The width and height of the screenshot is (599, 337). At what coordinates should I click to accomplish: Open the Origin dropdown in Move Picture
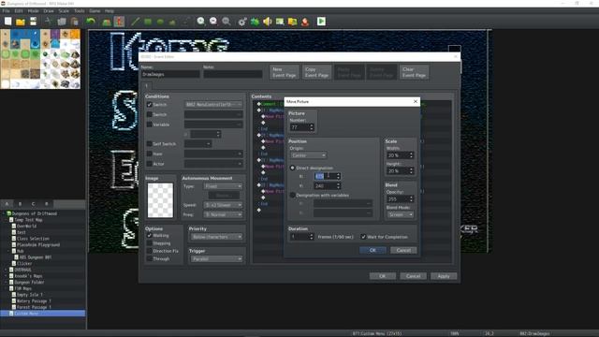click(309, 155)
